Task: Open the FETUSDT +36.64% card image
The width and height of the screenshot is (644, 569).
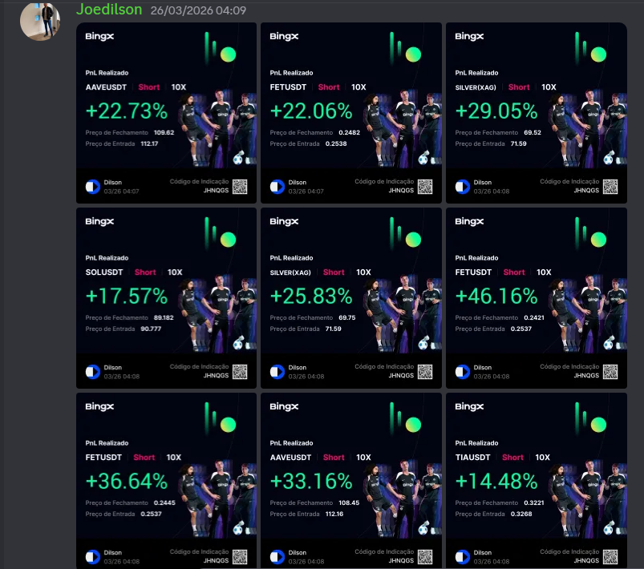Action: tap(166, 481)
